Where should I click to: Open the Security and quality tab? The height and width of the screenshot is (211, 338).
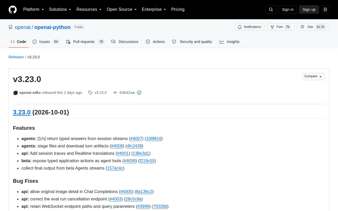coord(192,42)
